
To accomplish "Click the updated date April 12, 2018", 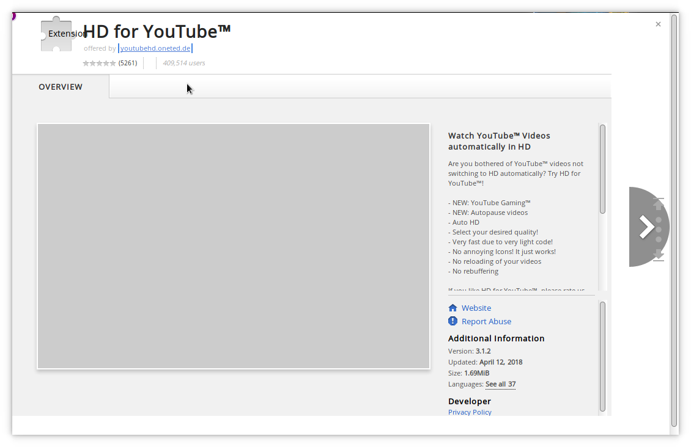I will pyautogui.click(x=501, y=362).
